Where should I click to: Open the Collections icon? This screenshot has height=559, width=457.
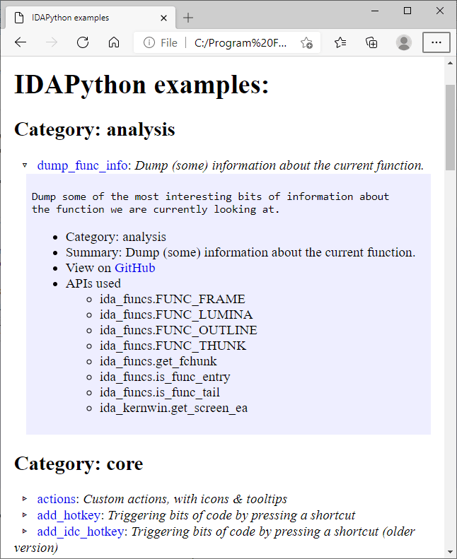tap(371, 42)
